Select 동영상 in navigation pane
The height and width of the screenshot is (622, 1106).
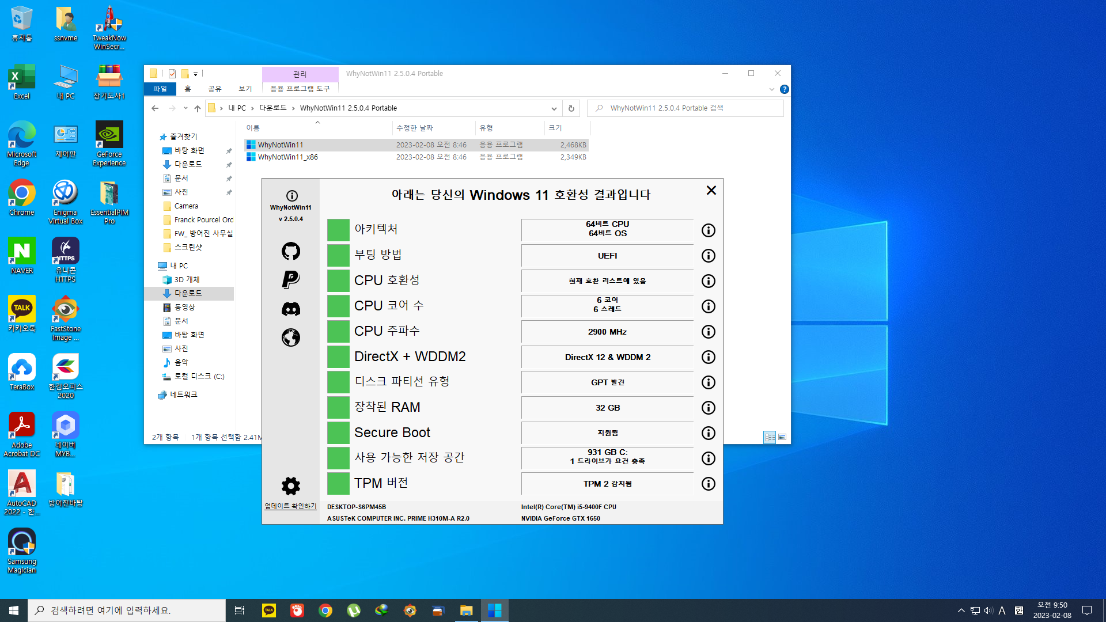[185, 308]
